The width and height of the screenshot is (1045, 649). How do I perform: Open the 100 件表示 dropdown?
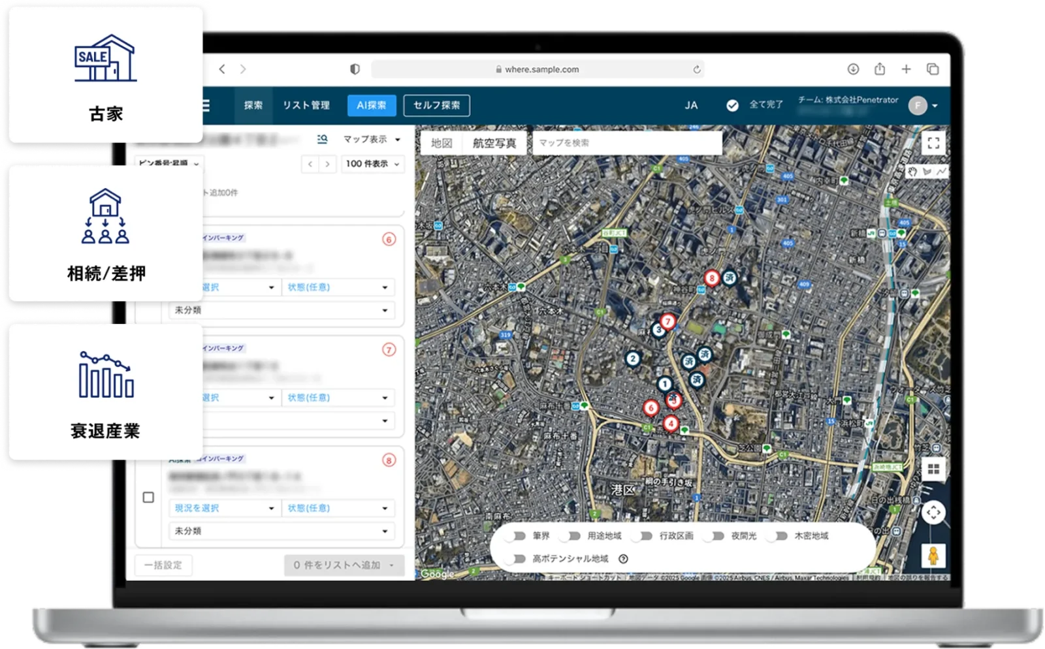372,164
